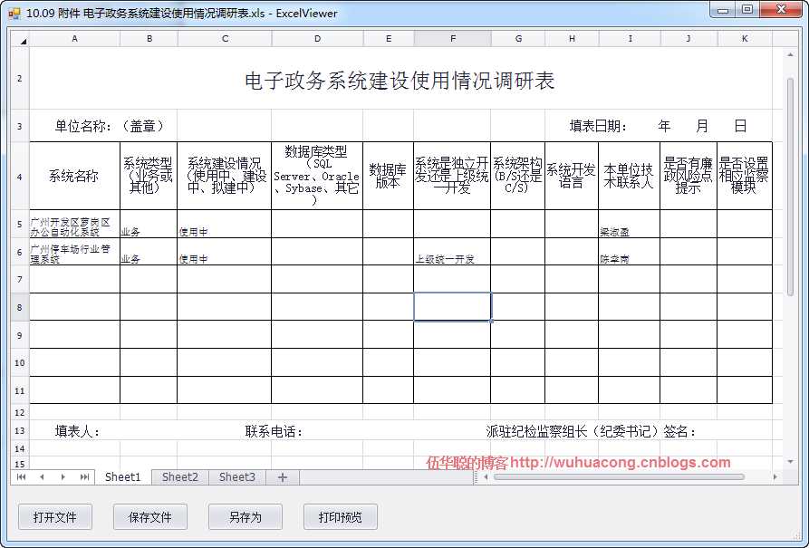Viewport: 809px width, 548px height.
Task: Select column C header
Action: pyautogui.click(x=225, y=39)
